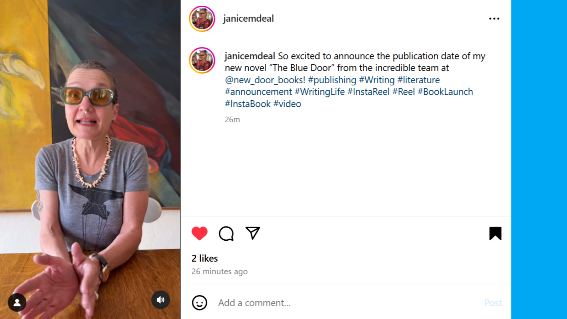Open the #BookLaunch hashtag
This screenshot has width=567, height=319.
pos(445,92)
